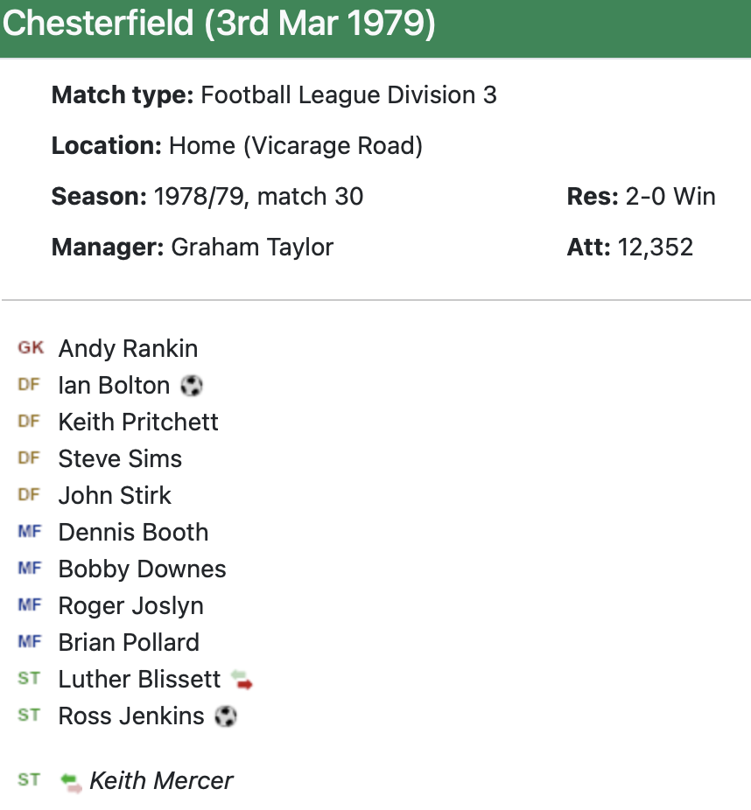This screenshot has height=810, width=751.
Task: Click the MF position badge beside Dennis Booth
Action: tap(30, 532)
